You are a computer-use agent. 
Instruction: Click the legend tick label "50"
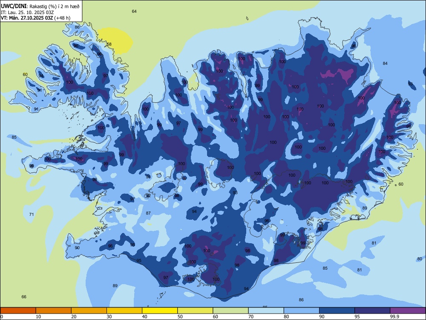pos(180,317)
